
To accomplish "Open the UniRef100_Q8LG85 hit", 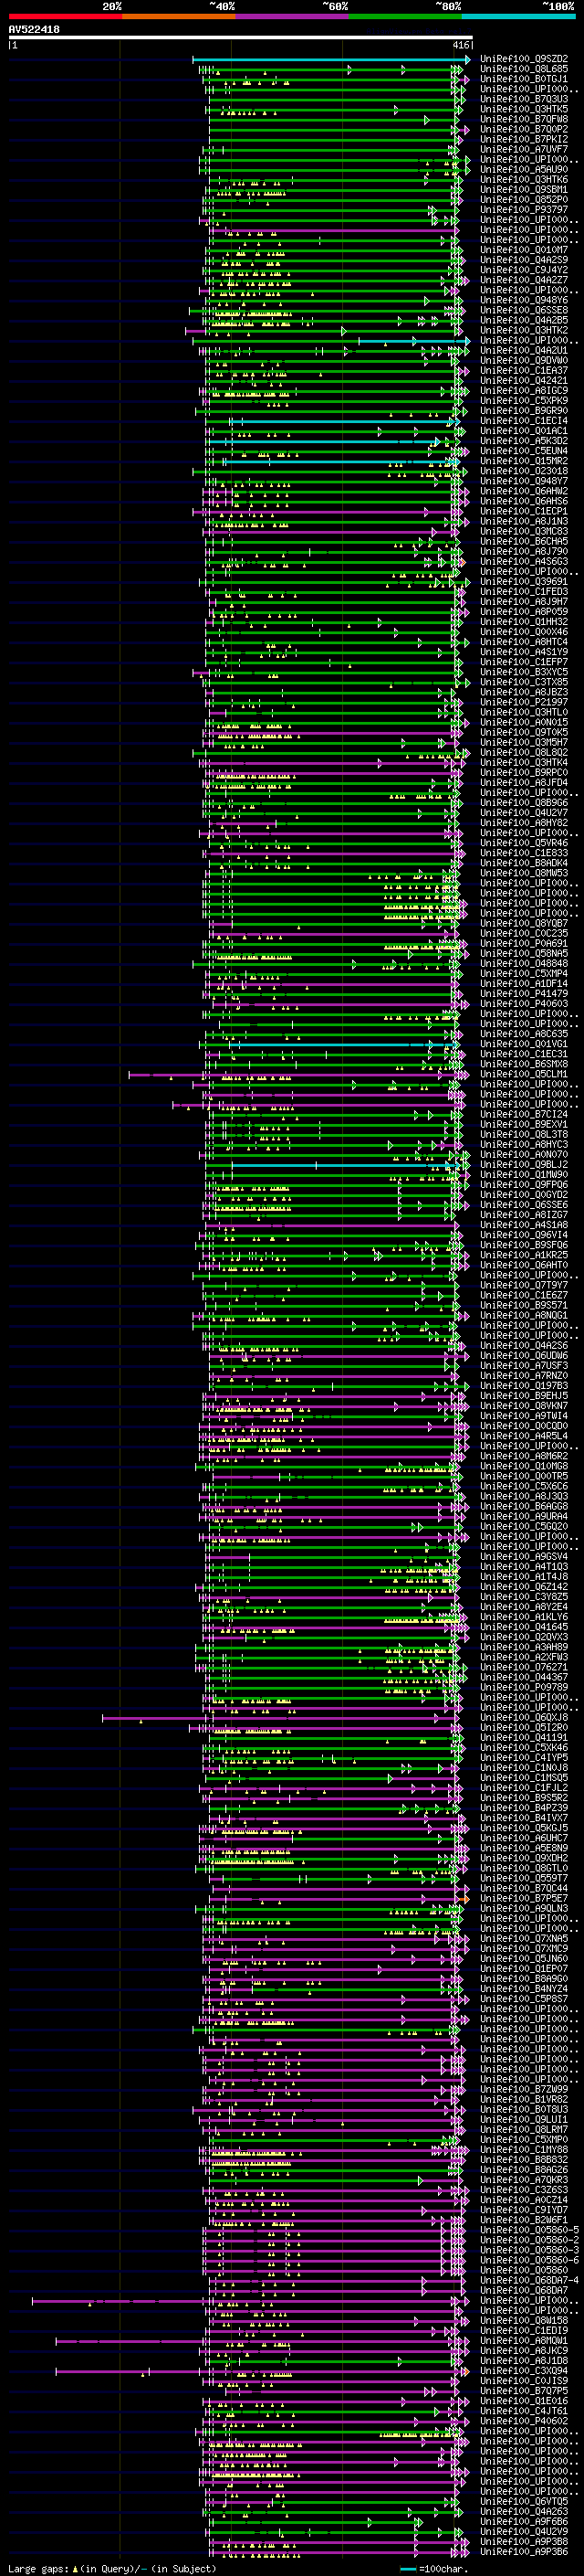I will (524, 70).
